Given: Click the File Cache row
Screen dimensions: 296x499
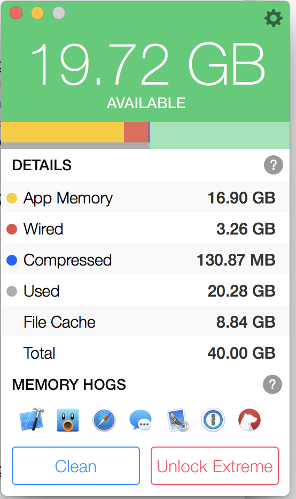Looking at the screenshot, I should point(145,322).
